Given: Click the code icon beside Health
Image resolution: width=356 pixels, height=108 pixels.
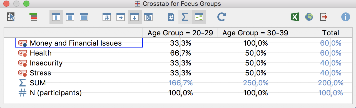Looking at the screenshot, I should pos(22,53).
